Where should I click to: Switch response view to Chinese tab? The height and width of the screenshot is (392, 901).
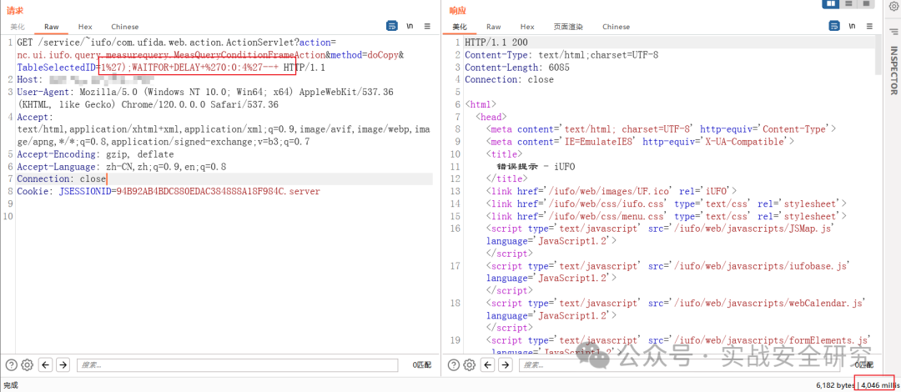pos(616,27)
